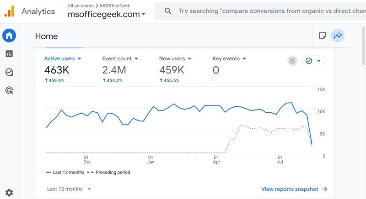
Task: Click the Analytics logo icon
Action: click(x=9, y=11)
